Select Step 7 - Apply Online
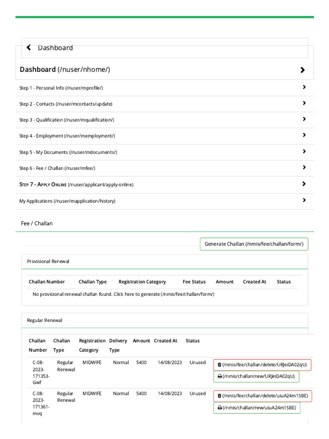Viewport: 329px width, 439px height. pyautogui.click(x=76, y=184)
